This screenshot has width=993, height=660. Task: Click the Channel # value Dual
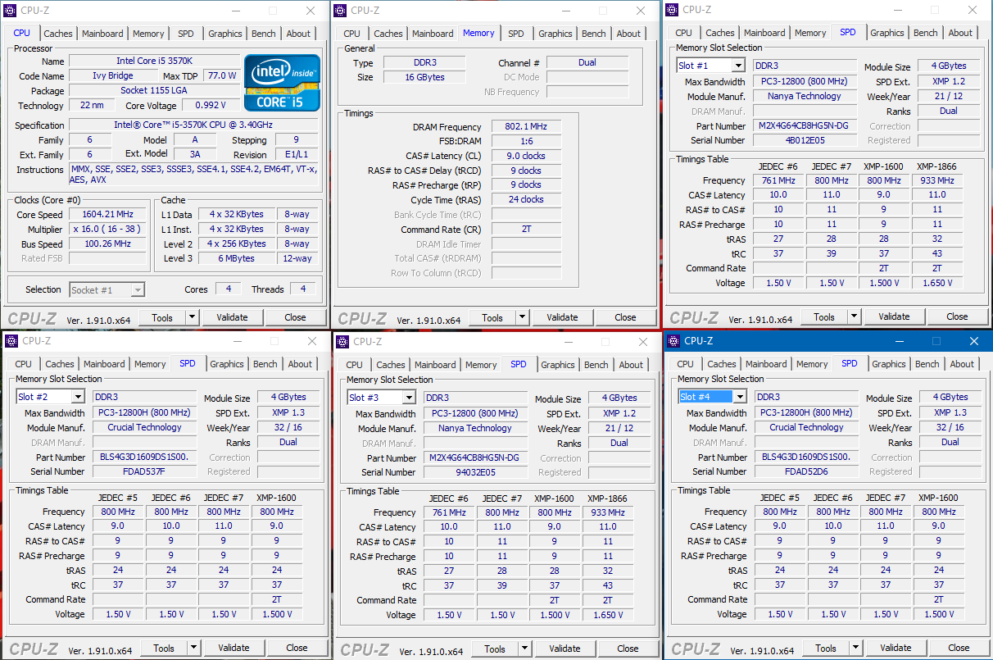(x=587, y=63)
